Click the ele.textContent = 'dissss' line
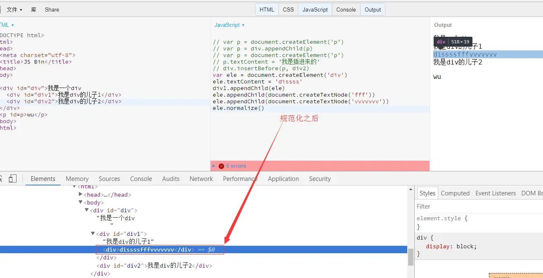 tap(257, 82)
